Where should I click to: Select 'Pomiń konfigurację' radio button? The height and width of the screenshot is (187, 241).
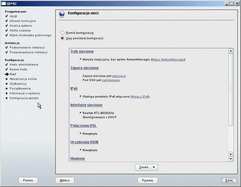point(62,33)
